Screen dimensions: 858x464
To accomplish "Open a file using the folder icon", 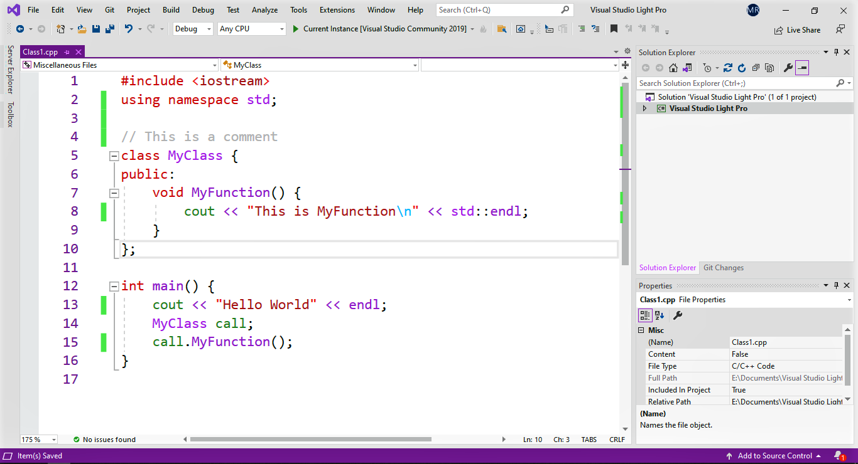I will pos(82,29).
